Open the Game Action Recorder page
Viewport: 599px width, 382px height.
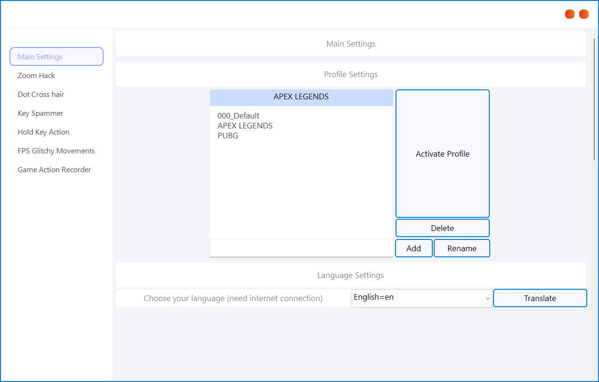pyautogui.click(x=55, y=170)
